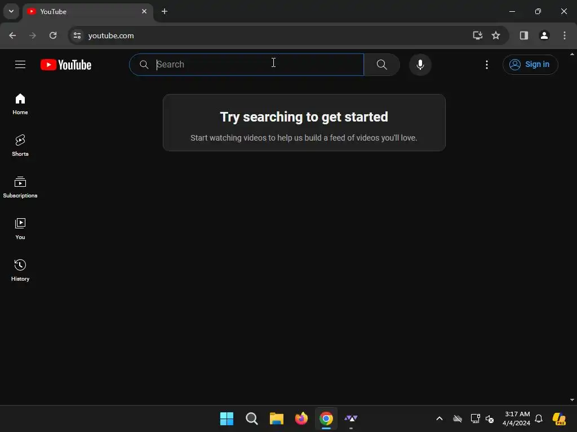Toggle the Chrome side panel

(x=523, y=35)
